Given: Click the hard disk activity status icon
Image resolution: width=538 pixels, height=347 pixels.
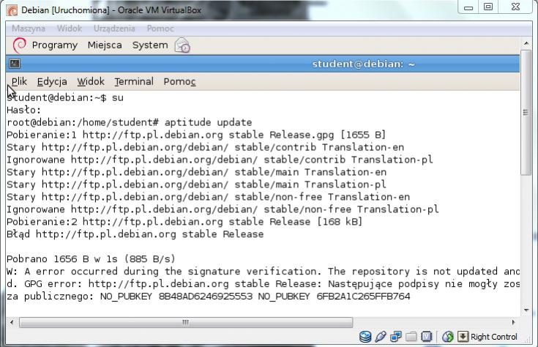Looking at the screenshot, I should point(365,337).
